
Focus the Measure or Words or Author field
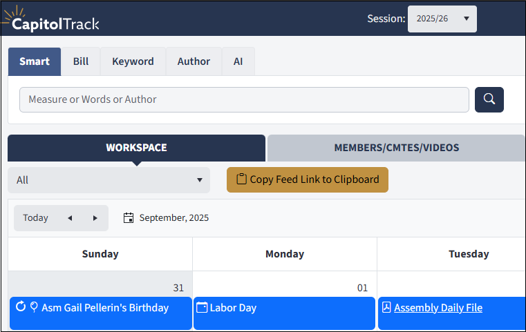click(244, 99)
